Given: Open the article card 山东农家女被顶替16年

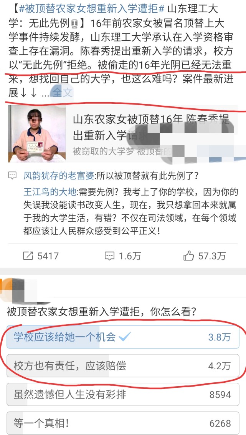Looking at the screenshot, I should pos(123,134).
